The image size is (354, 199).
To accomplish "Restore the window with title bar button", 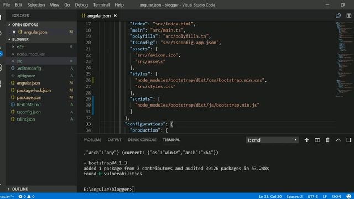I will 342,5.
